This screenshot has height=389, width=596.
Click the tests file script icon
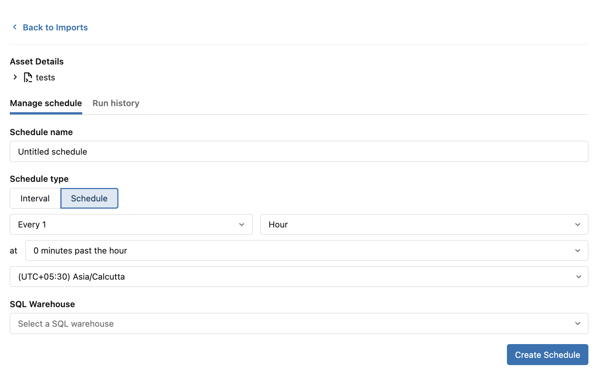click(28, 77)
